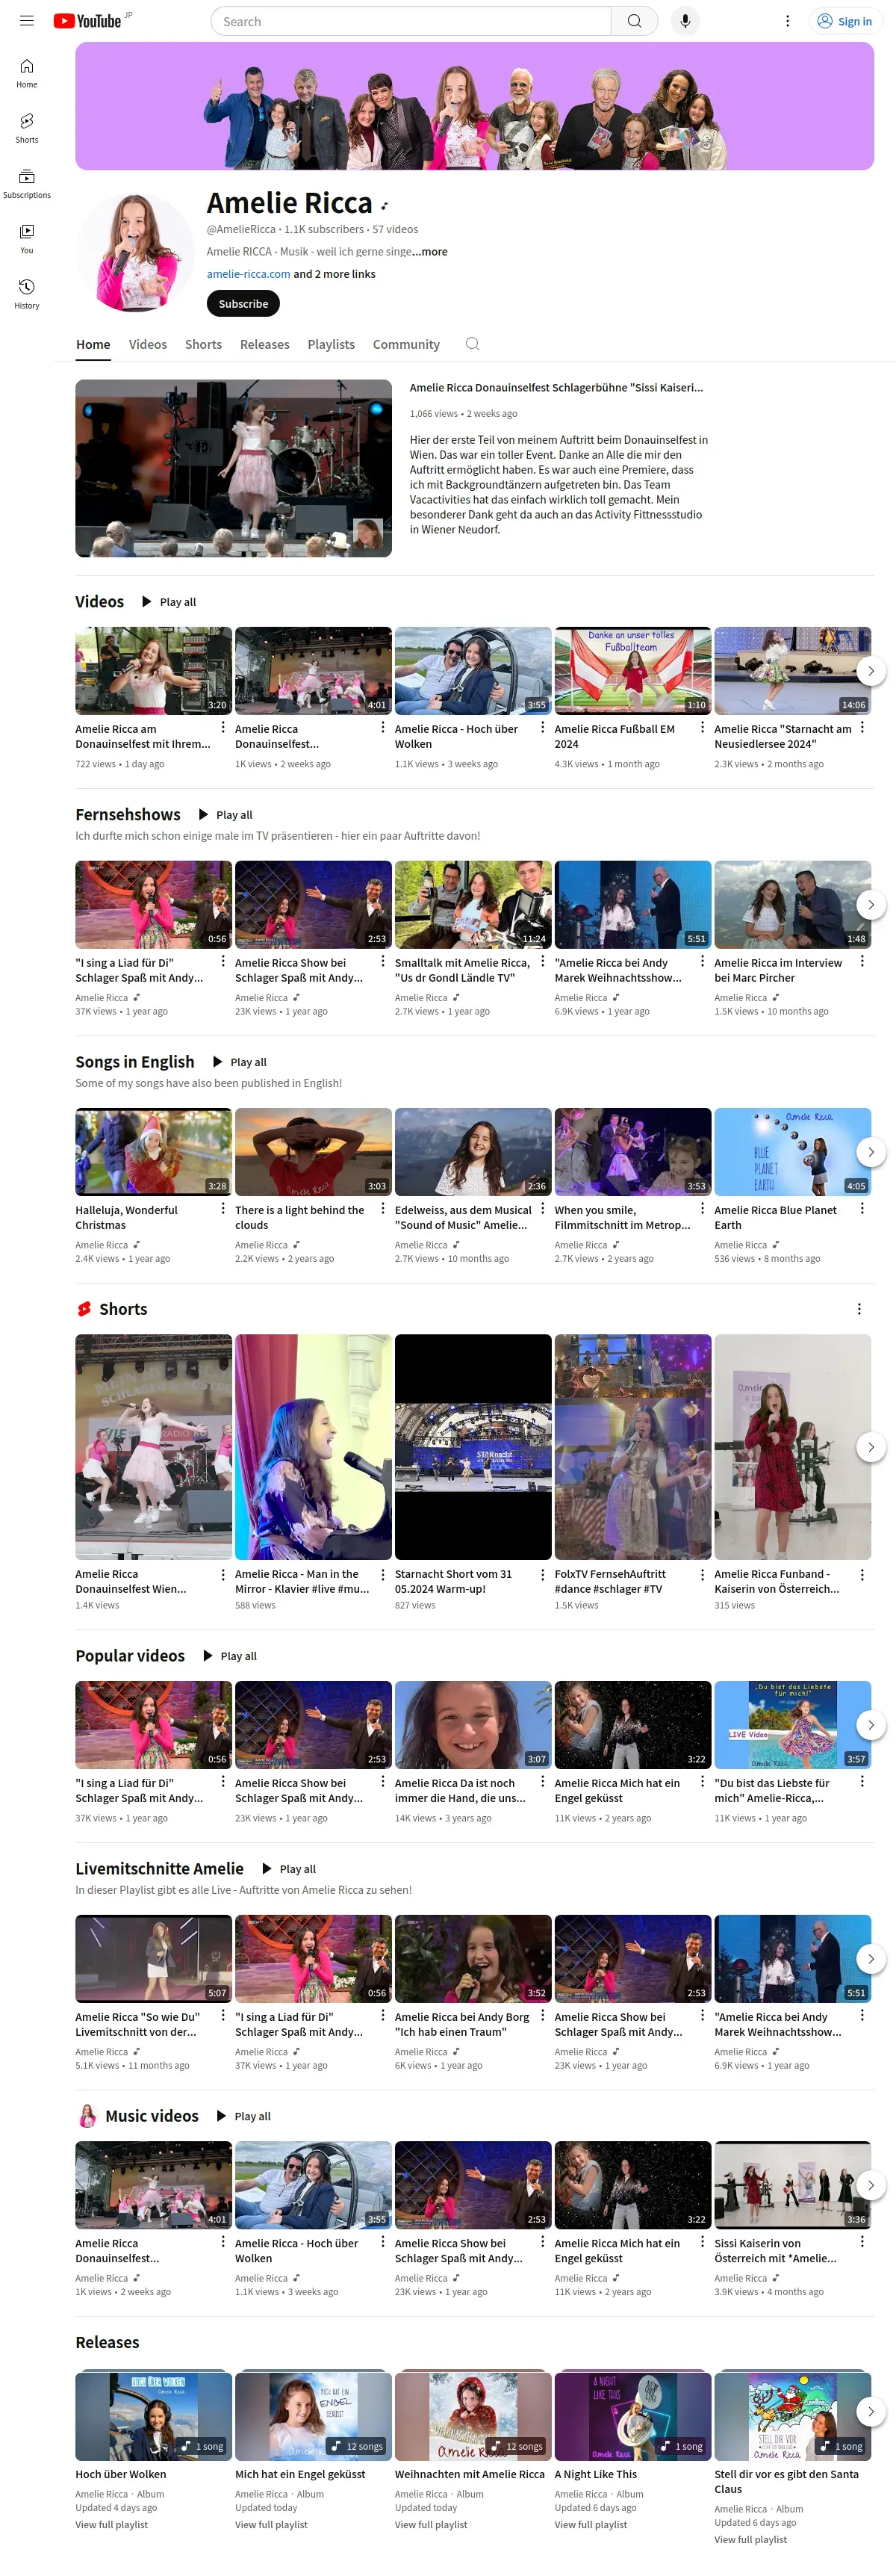Open Shorts section three-dot menu

click(859, 1309)
